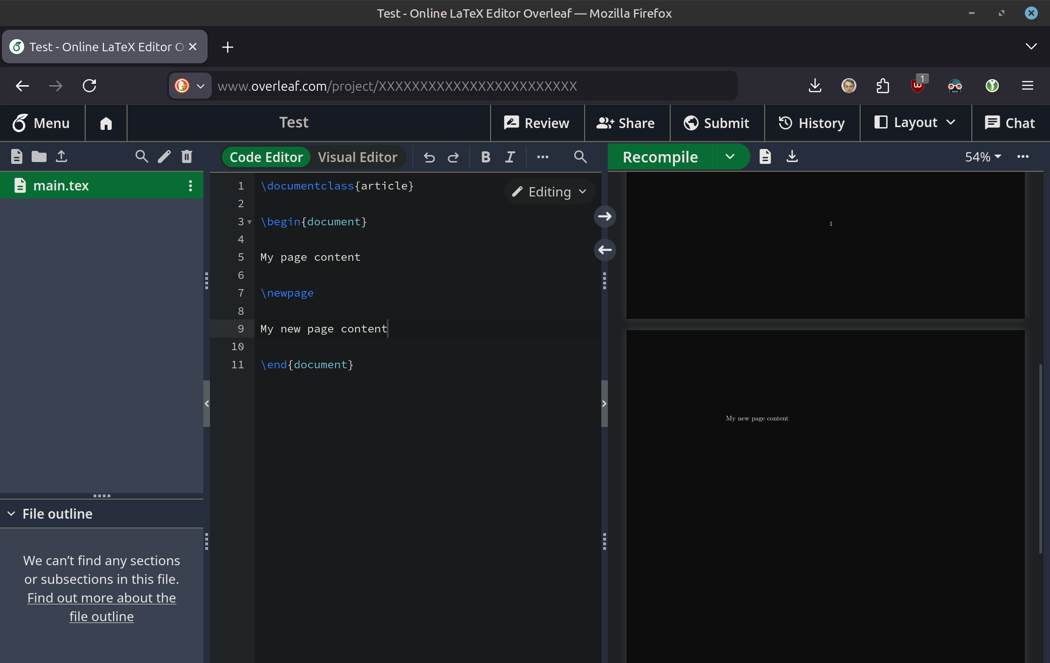
Task: Toggle italic formatting in editor toolbar
Action: pos(510,157)
